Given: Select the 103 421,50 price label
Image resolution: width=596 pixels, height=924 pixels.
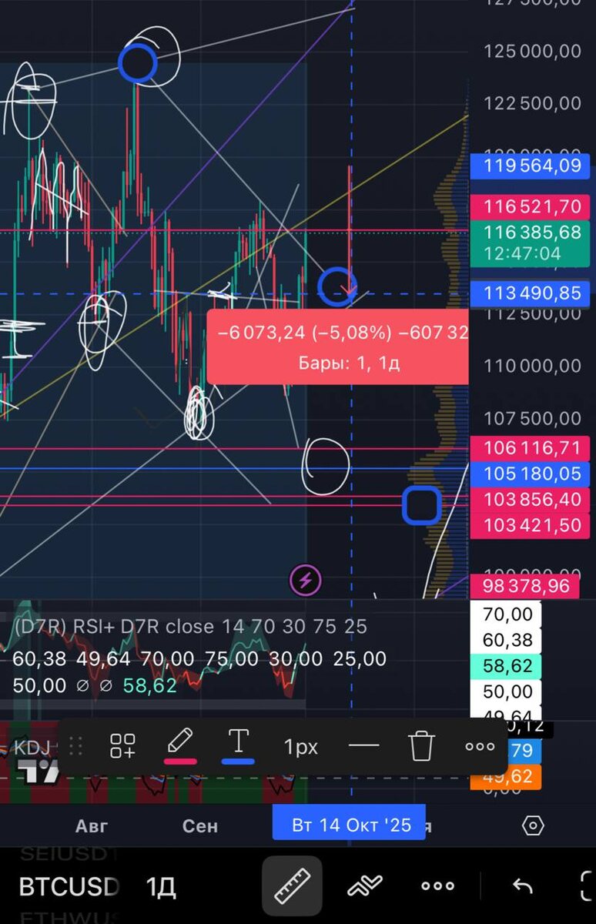Looking at the screenshot, I should (529, 526).
